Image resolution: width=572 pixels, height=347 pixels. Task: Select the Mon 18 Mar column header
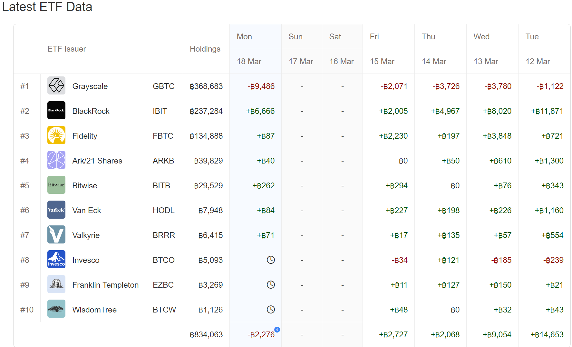(249, 49)
